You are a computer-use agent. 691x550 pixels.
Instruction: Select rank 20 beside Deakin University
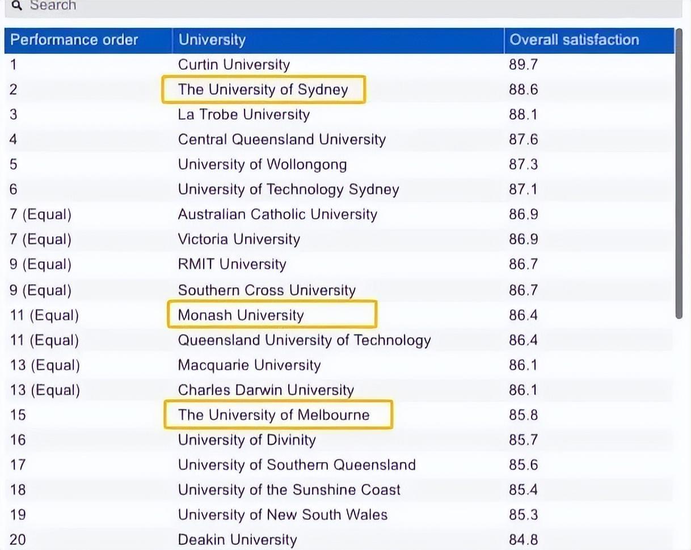tap(18, 540)
